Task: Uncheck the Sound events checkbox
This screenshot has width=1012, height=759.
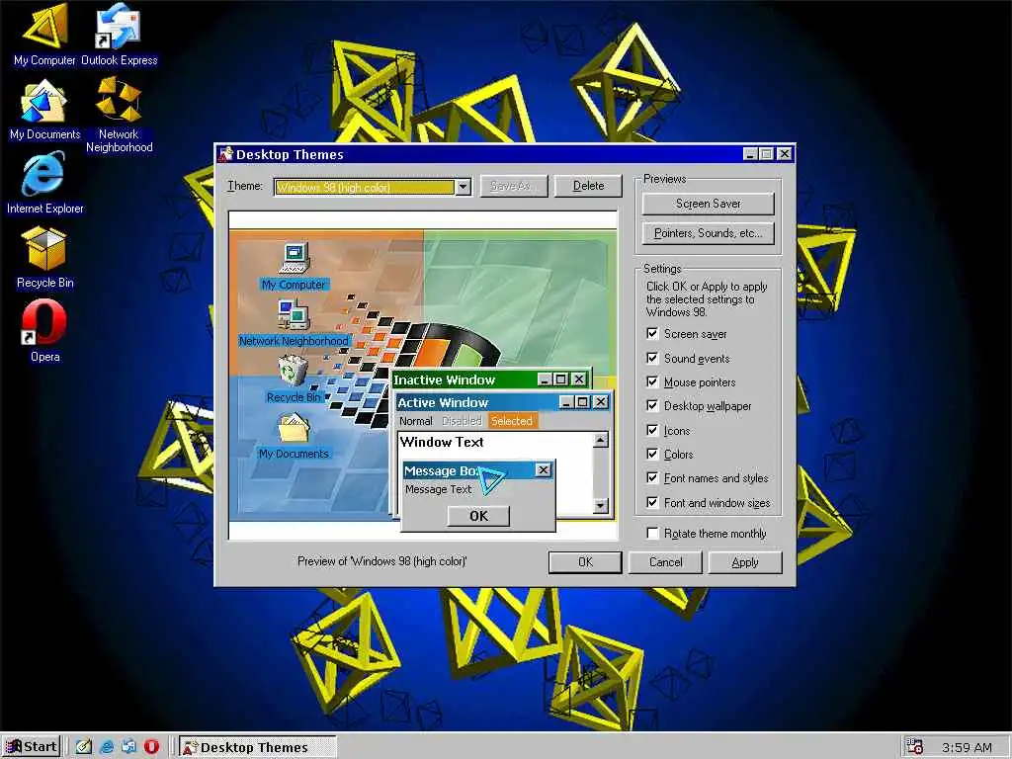Action: pyautogui.click(x=652, y=358)
